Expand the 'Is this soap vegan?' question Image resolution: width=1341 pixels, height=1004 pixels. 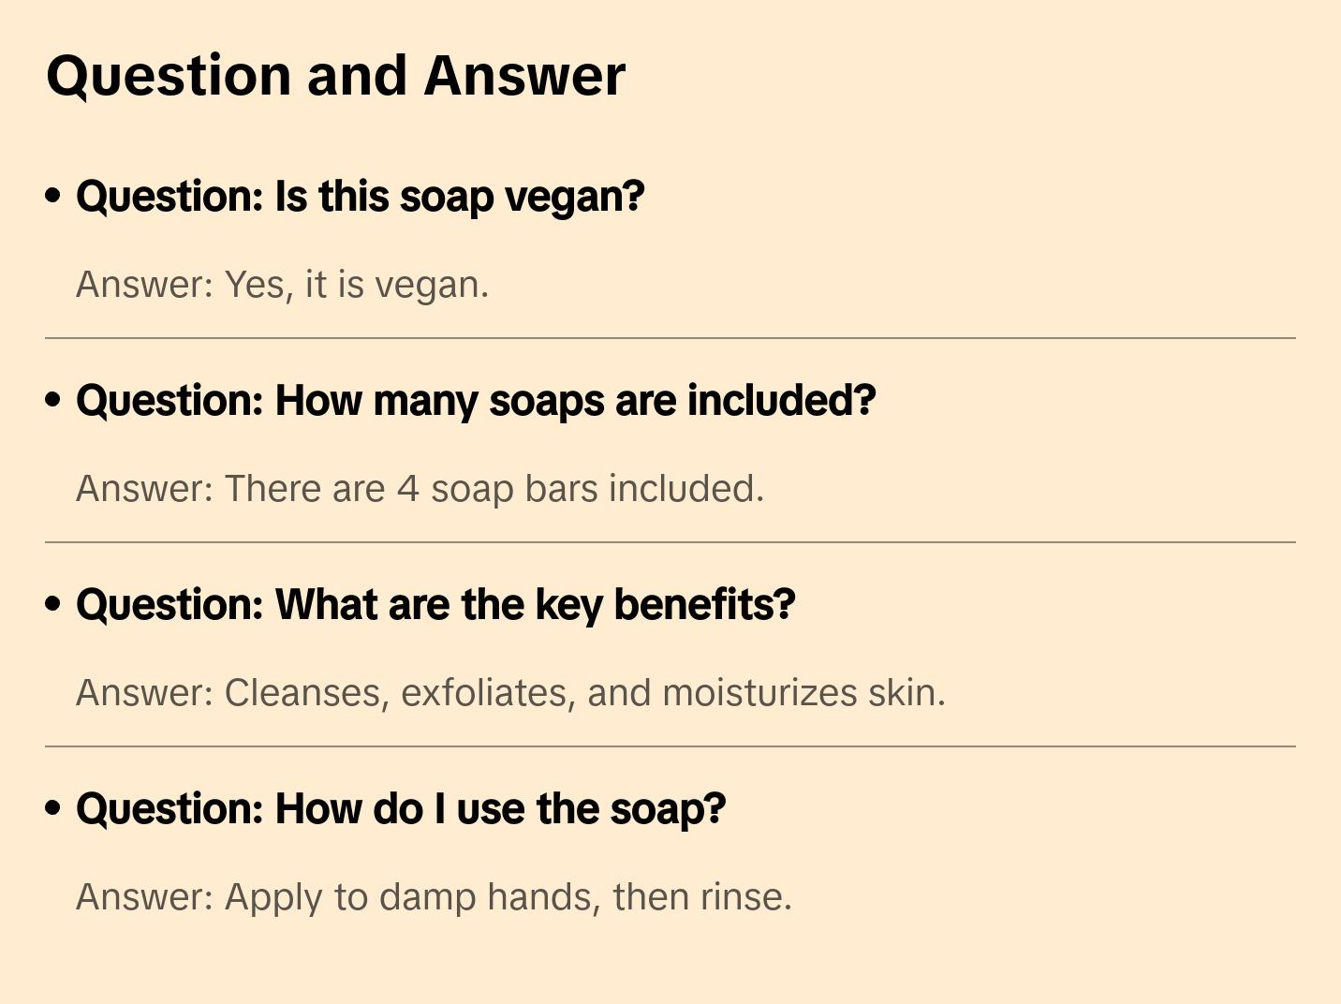click(x=361, y=197)
